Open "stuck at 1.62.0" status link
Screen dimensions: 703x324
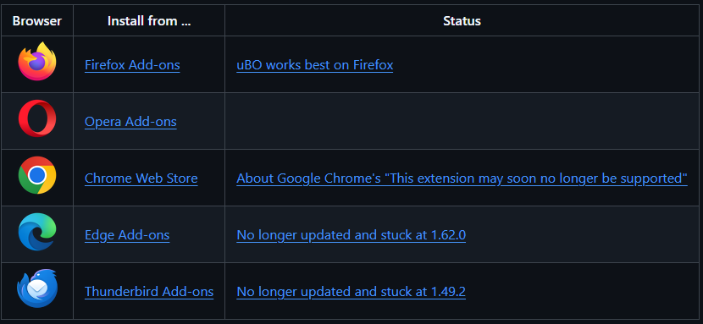tap(351, 235)
